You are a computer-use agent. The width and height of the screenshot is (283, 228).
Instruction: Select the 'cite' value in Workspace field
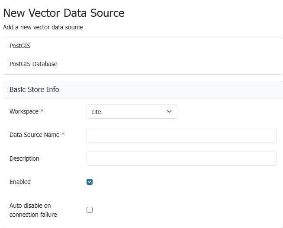click(x=96, y=112)
